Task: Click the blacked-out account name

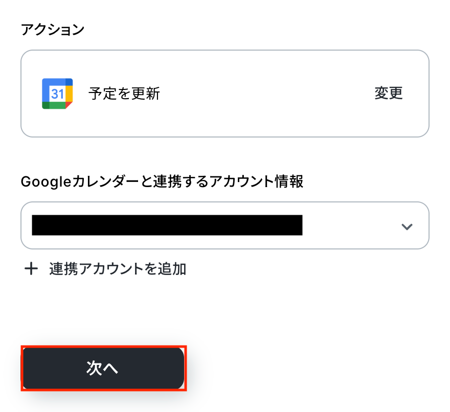Action: click(167, 225)
